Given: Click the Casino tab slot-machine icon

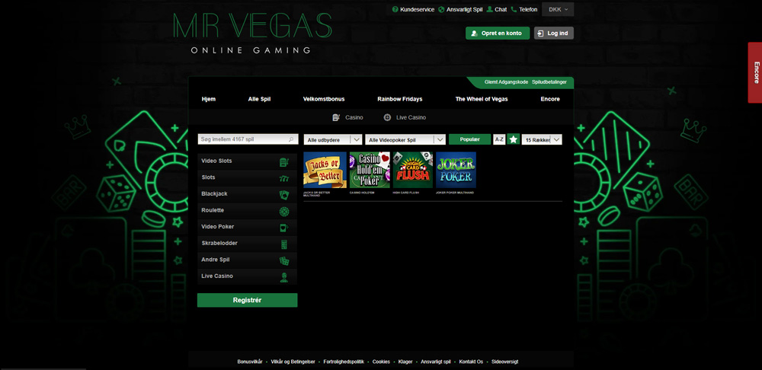Looking at the screenshot, I should point(336,117).
